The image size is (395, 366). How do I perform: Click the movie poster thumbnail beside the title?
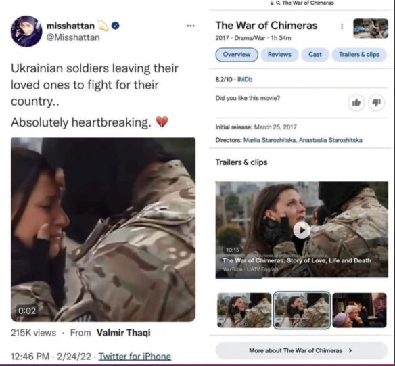pos(371,28)
